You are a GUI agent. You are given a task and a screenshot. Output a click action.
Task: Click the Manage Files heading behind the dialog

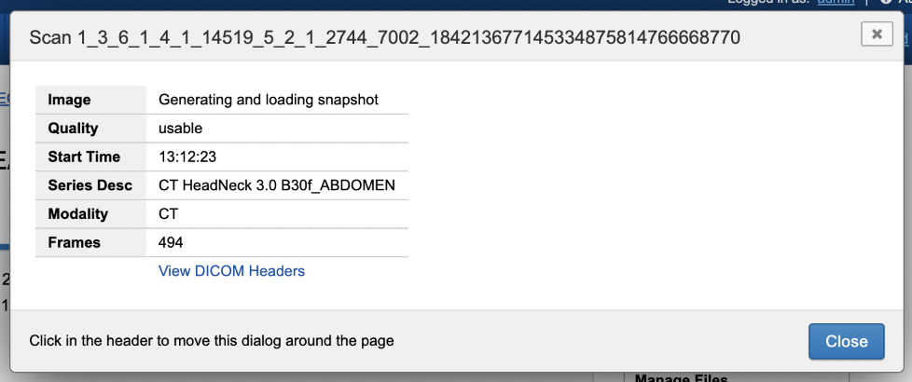click(681, 377)
